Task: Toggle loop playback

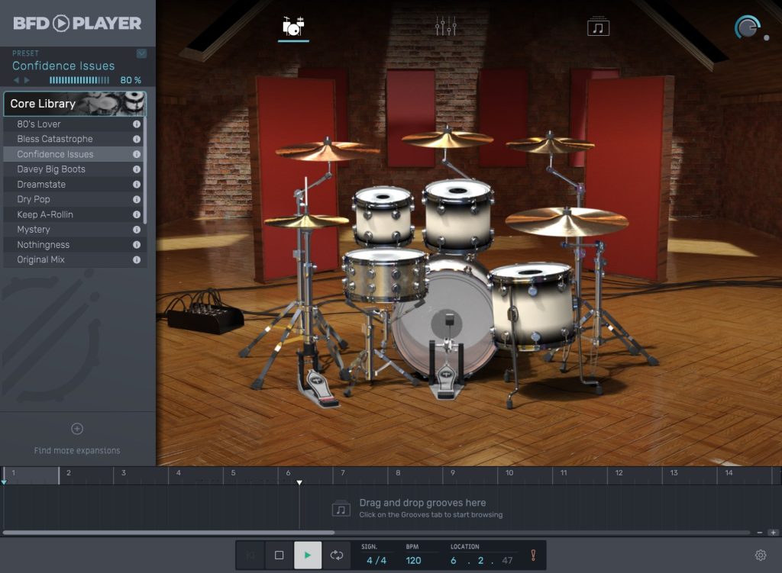Action: (337, 555)
